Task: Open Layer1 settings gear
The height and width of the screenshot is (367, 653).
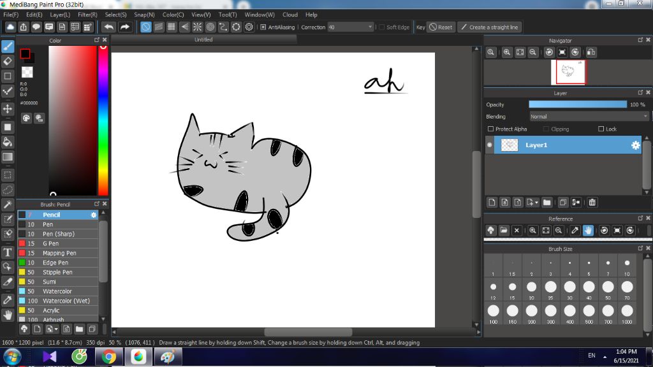Action: pyautogui.click(x=636, y=145)
